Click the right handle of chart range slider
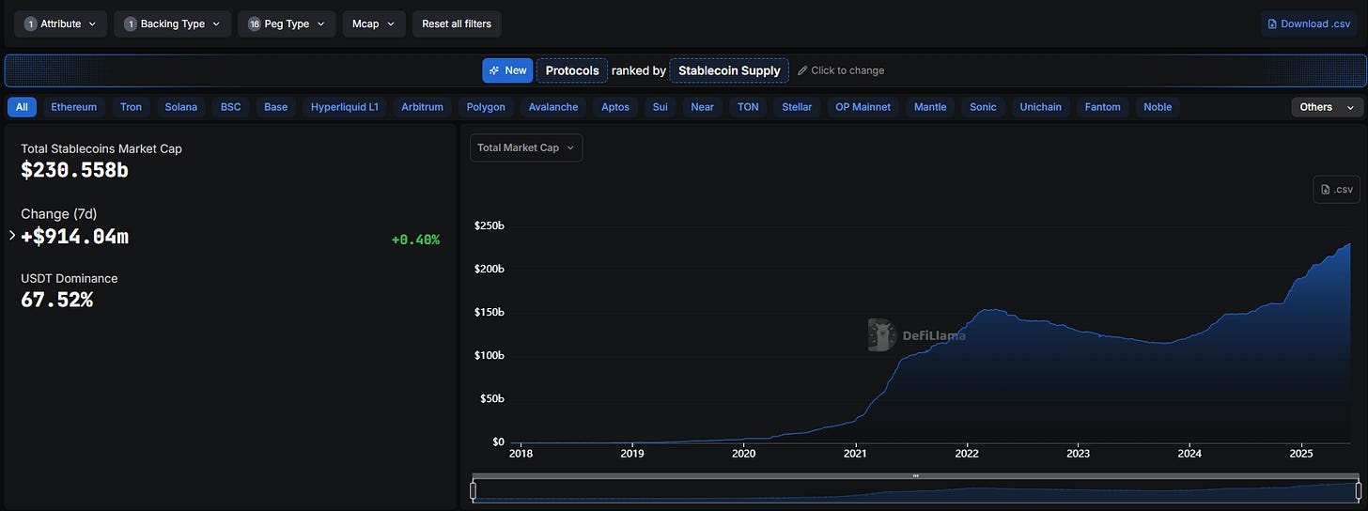1368x511 pixels. point(1358,490)
